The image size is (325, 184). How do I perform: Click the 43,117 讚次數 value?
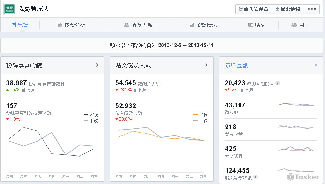pyautogui.click(x=235, y=105)
